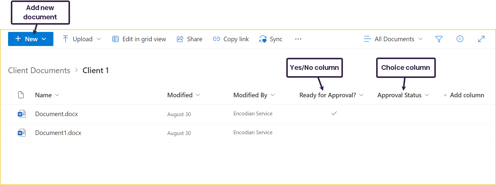Click Add column to create a column
Image resolution: width=496 pixels, height=185 pixels.
(x=464, y=95)
